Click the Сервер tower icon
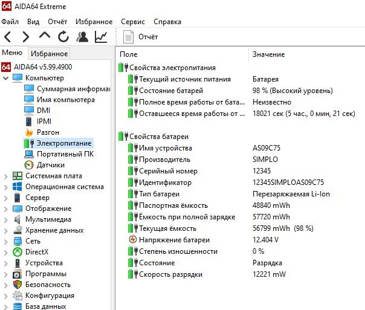 [18, 198]
